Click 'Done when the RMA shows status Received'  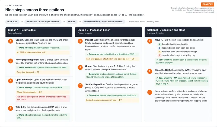pyautogui.click(x=43, y=48)
